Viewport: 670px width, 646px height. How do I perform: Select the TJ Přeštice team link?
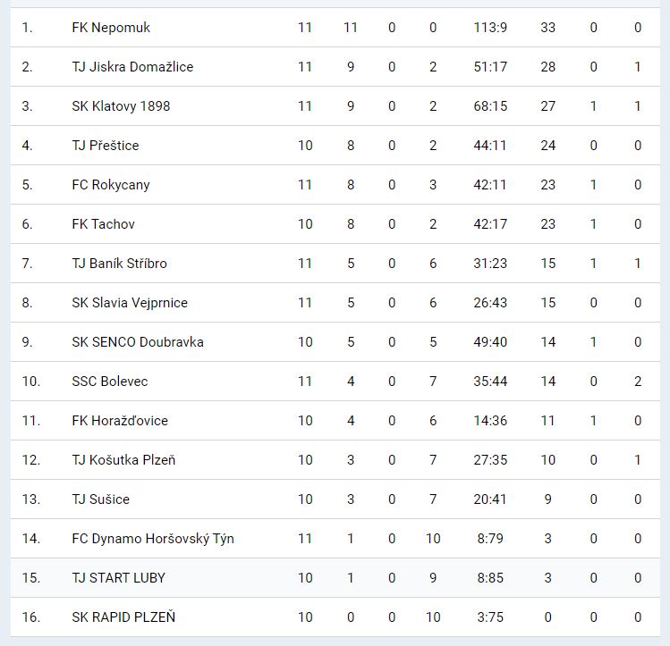point(106,146)
